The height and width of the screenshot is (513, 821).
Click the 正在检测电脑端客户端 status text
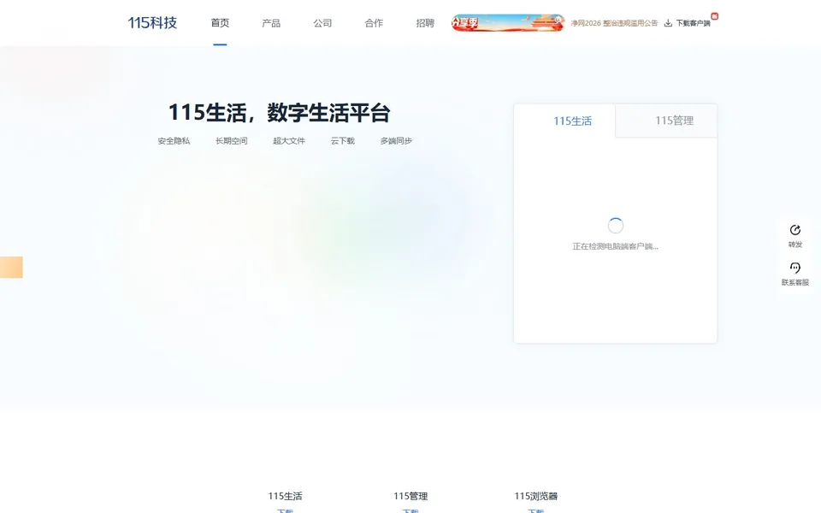point(615,246)
